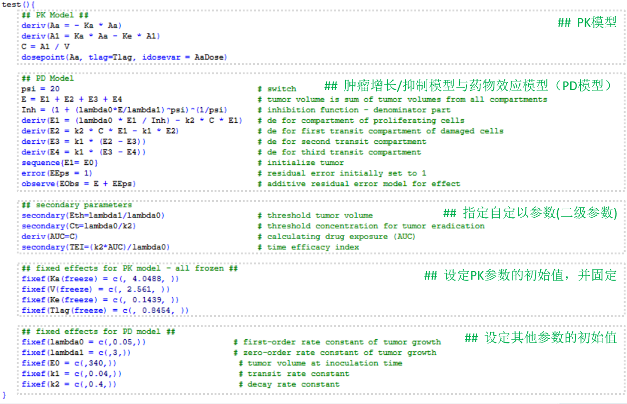Click the dosepoint(Aa, tlag=Tlag...) line

point(124,57)
